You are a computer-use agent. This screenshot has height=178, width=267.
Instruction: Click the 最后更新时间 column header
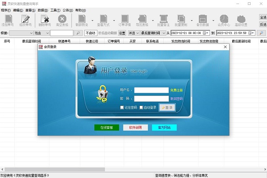click(241, 41)
